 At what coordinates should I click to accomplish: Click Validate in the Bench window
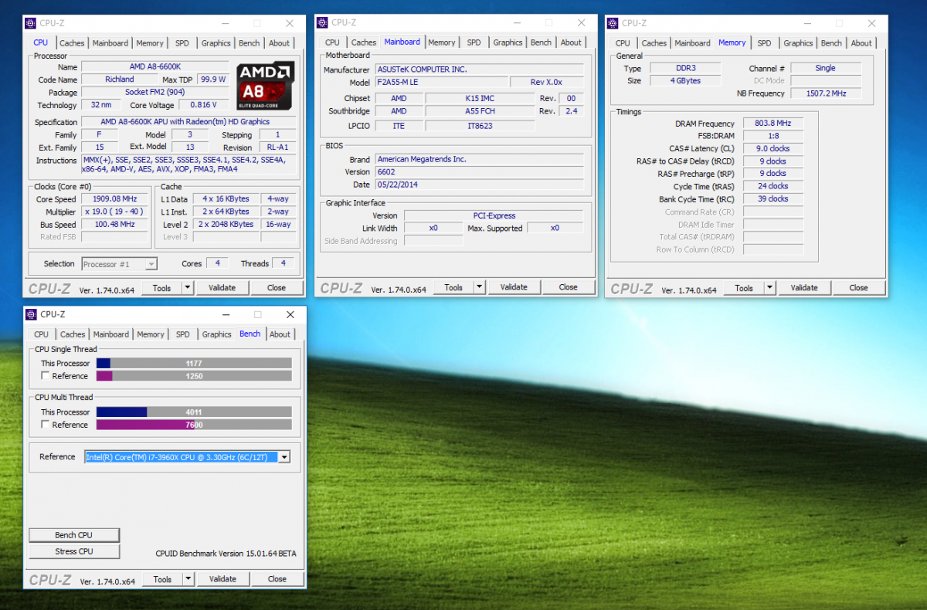coord(222,578)
